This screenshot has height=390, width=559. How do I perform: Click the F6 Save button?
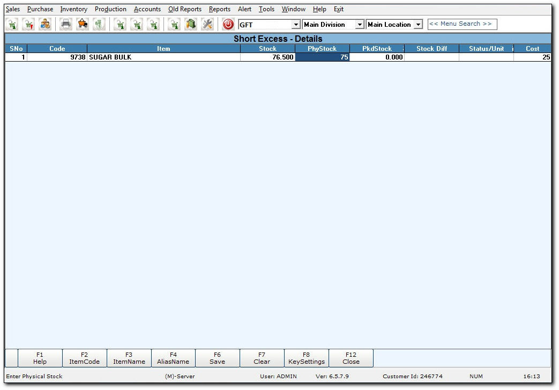(218, 358)
